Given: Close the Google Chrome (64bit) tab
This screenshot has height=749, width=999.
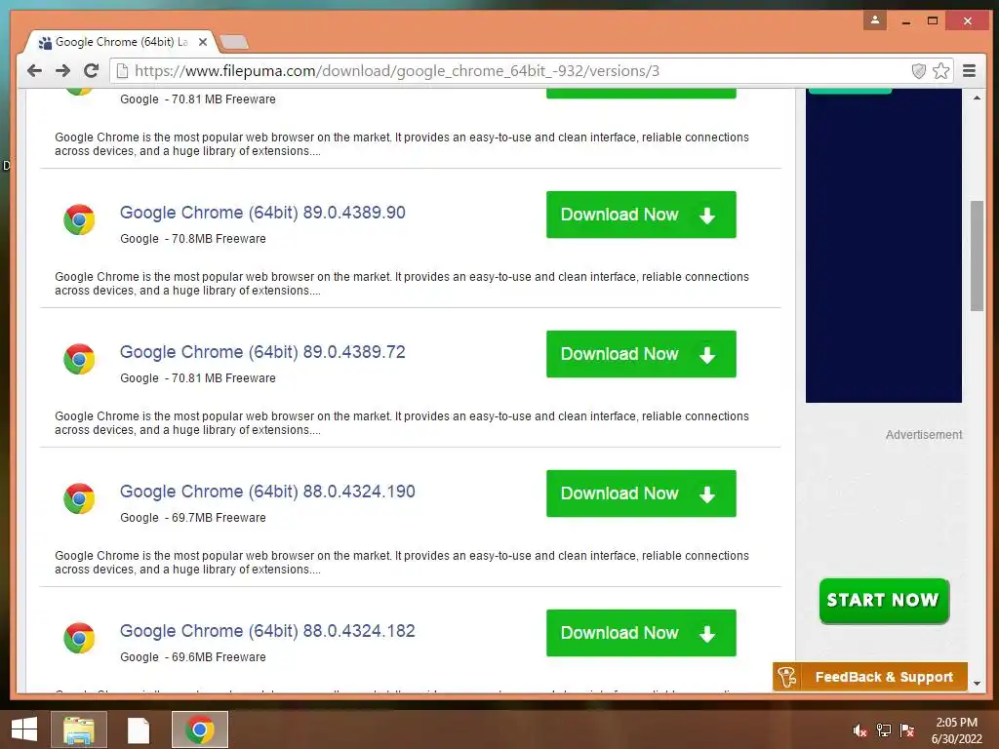Looking at the screenshot, I should [x=203, y=42].
